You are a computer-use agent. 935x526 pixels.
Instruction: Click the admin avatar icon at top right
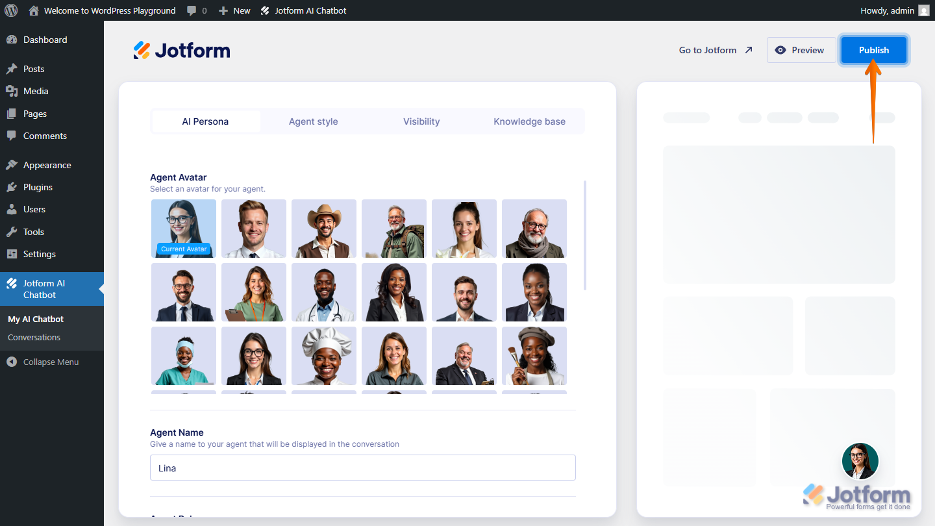pos(923,10)
